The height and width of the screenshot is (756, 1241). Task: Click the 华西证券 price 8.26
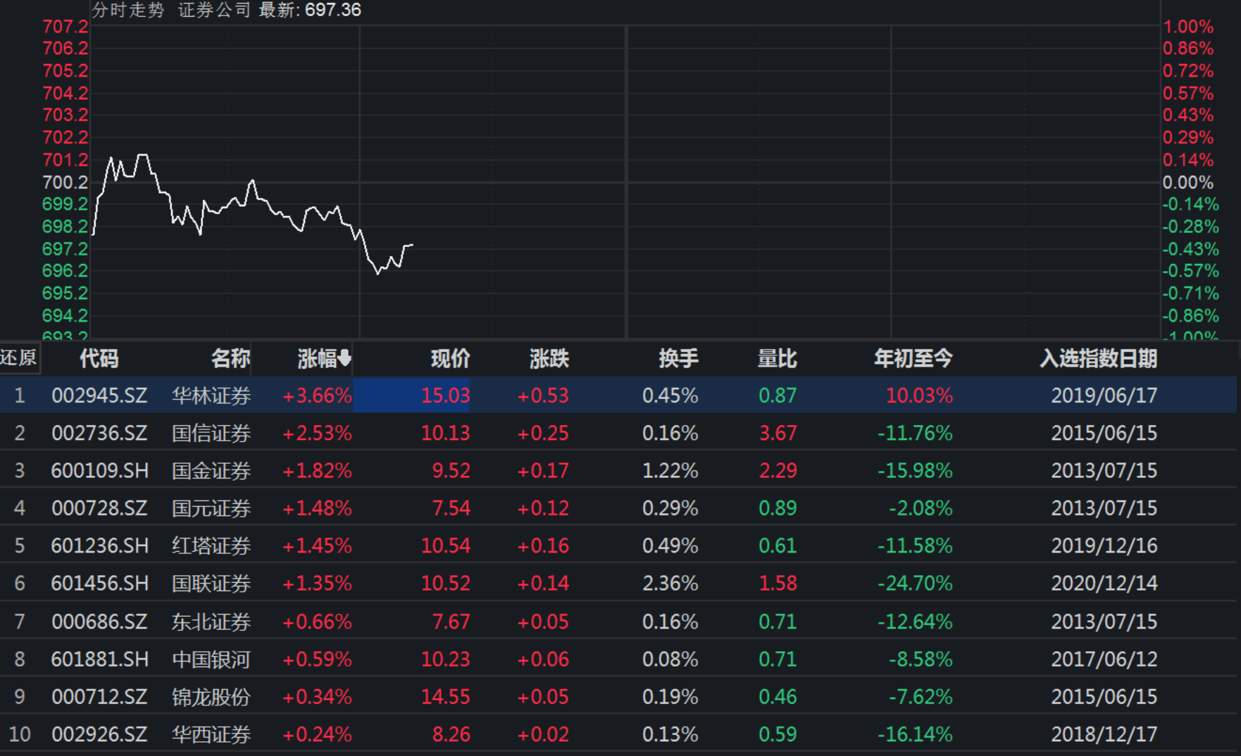coord(451,733)
